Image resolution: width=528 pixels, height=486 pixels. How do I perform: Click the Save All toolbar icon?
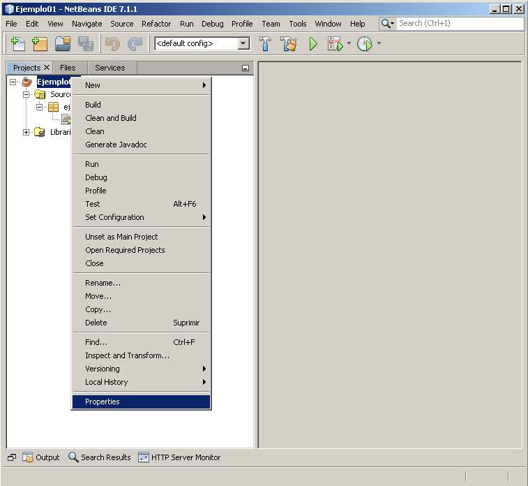(86, 44)
